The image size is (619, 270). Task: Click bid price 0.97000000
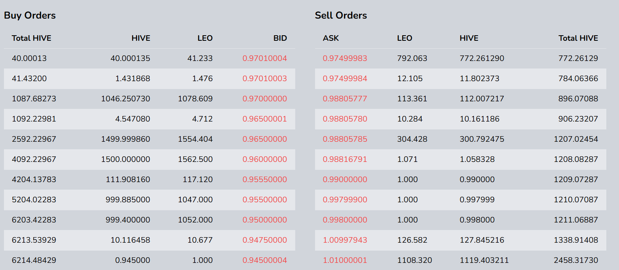[264, 99]
